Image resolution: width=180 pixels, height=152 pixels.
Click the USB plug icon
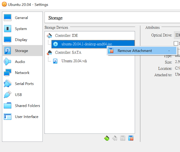(8, 94)
